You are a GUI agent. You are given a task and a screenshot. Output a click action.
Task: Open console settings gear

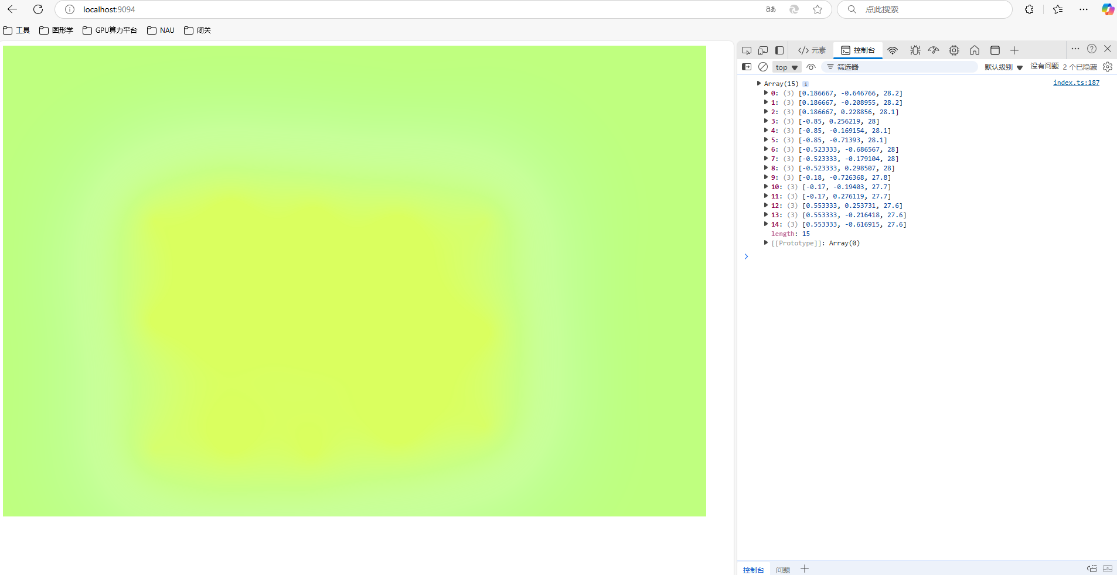point(1108,67)
